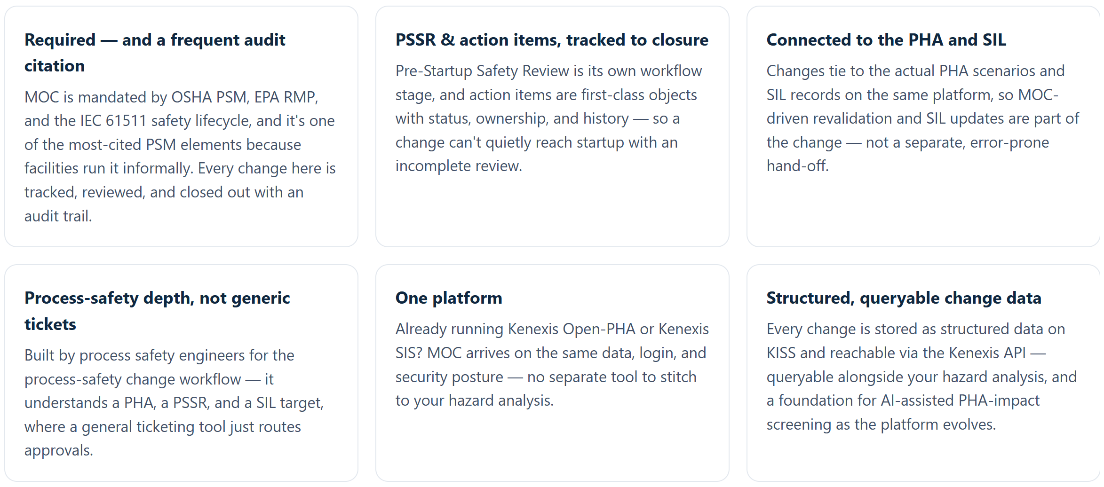
Task: Click the word 'approvals.' in the Process-safety card
Action: pyautogui.click(x=59, y=450)
